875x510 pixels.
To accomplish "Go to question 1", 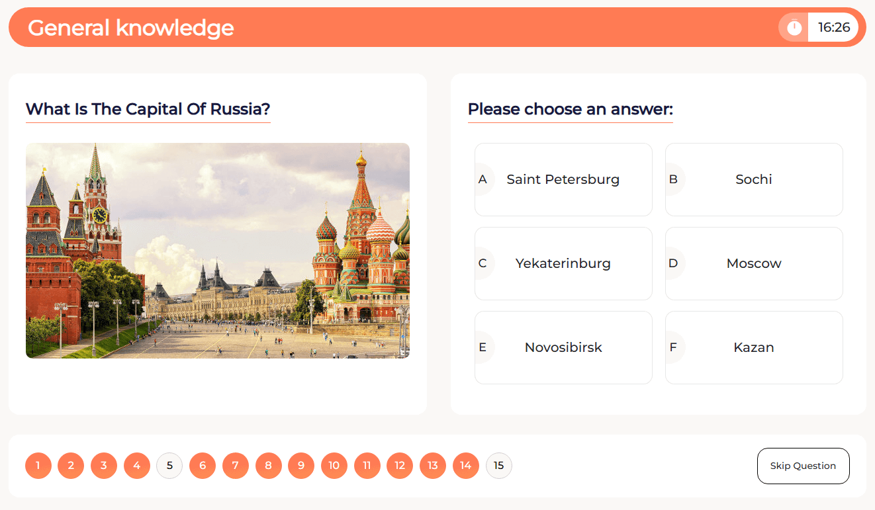I will click(38, 466).
